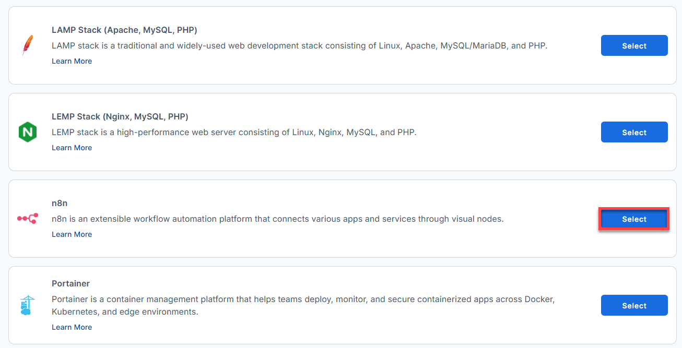The height and width of the screenshot is (348, 682).
Task: Open Learn More link for LEMP Stack
Action: pyautogui.click(x=72, y=148)
